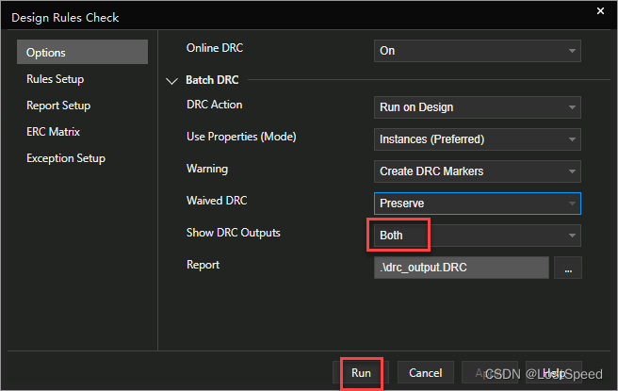Change the Warning dropdown setting
618x391 pixels.
[477, 171]
